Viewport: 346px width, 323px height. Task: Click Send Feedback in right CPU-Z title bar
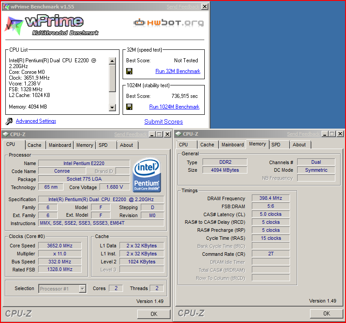[x=303, y=134]
